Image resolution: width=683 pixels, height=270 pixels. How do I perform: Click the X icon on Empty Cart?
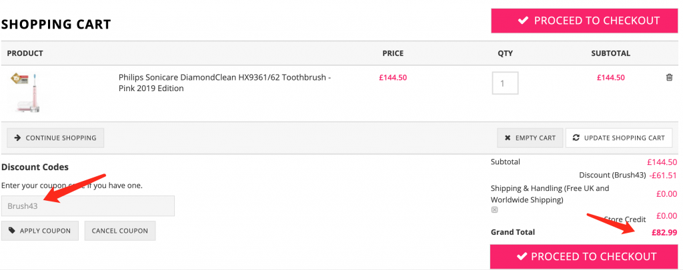[x=508, y=138]
